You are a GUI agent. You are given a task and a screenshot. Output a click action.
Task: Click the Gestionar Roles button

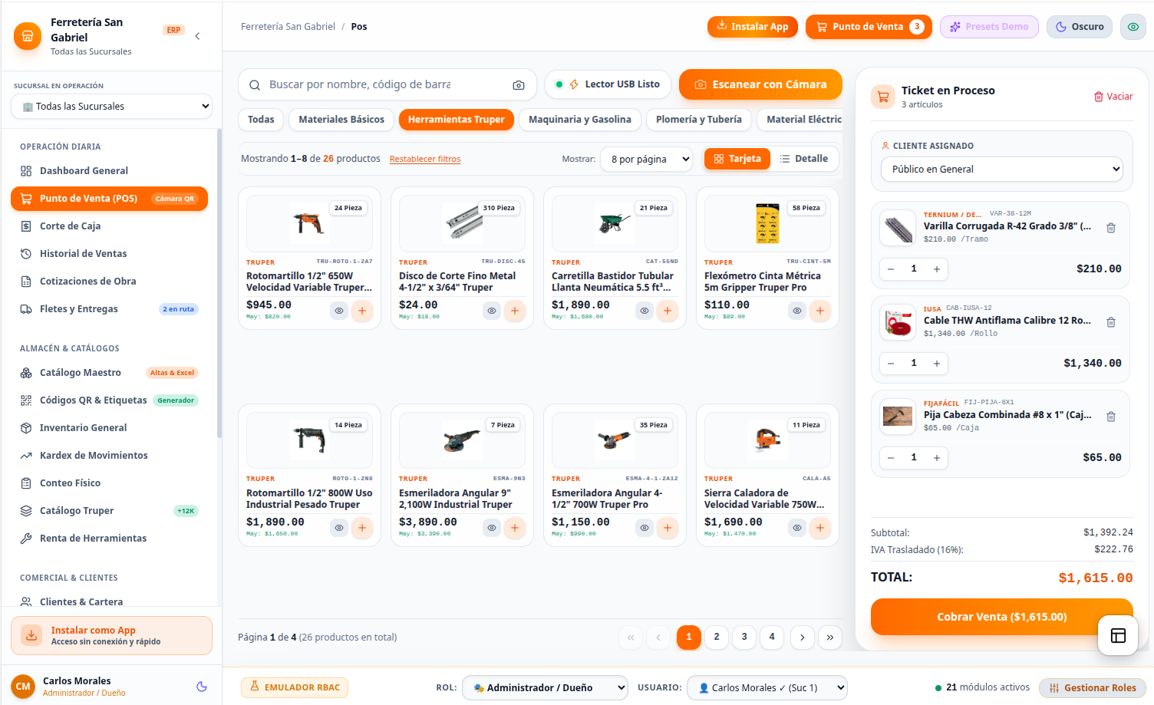click(x=1093, y=688)
